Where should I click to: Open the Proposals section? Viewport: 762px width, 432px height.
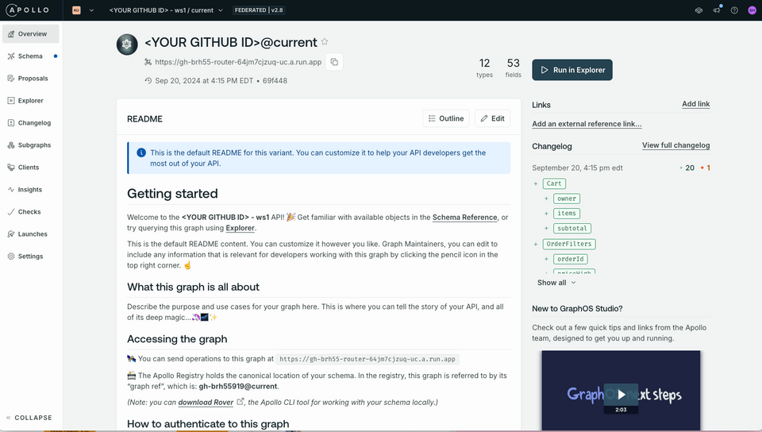click(31, 79)
